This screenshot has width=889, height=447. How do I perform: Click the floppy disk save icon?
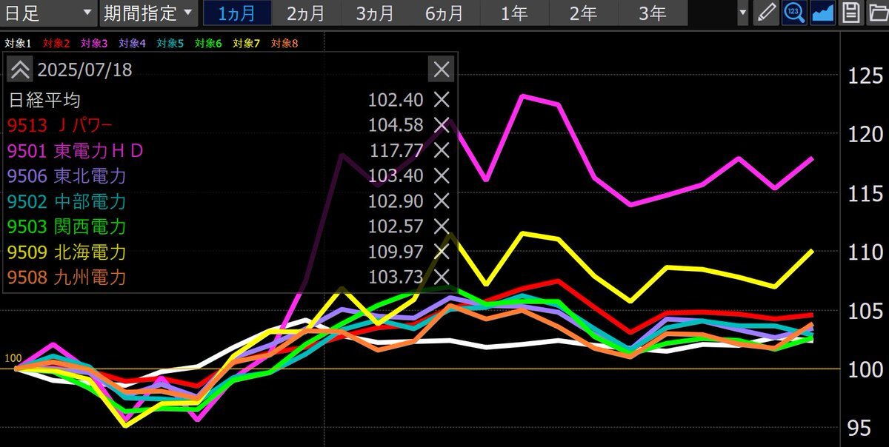tap(851, 13)
